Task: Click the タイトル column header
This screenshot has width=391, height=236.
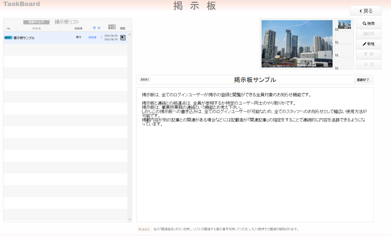Action: click(x=36, y=29)
